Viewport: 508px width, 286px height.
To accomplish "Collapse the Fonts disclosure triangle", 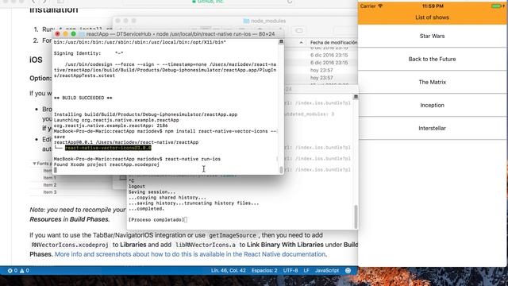I will click(x=34, y=164).
